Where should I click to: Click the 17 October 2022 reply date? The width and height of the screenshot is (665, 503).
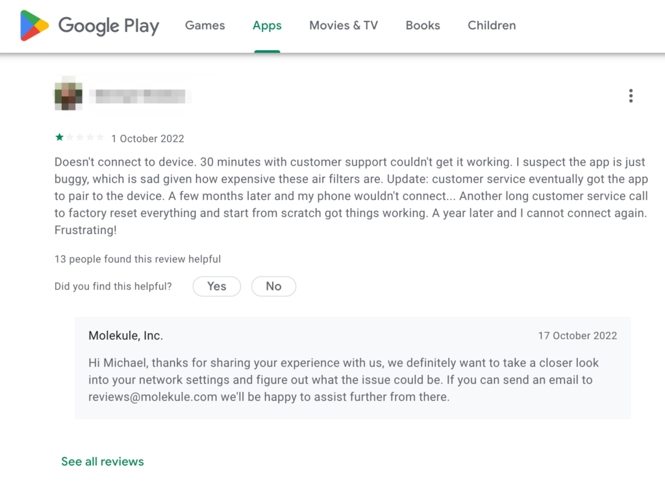577,336
